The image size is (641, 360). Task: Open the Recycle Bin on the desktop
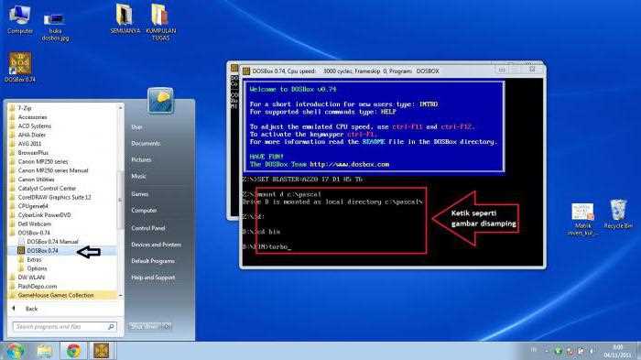click(x=618, y=214)
